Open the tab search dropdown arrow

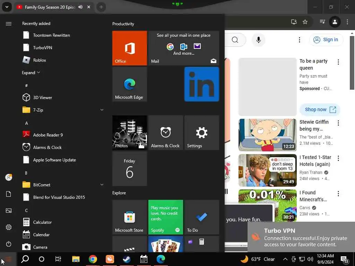coord(7,7)
